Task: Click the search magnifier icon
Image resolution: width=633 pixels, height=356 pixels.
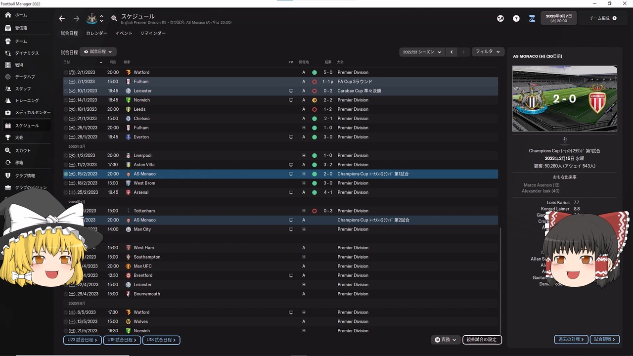Action: tap(114, 18)
